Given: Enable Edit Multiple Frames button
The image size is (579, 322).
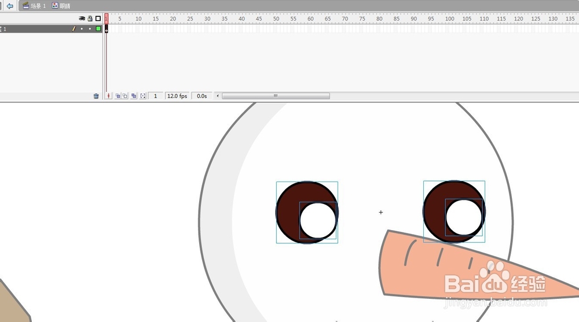Looking at the screenshot, I should coord(134,96).
